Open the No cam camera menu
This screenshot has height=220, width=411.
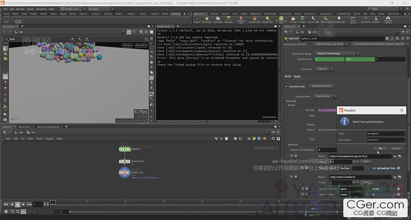[x=141, y=45]
